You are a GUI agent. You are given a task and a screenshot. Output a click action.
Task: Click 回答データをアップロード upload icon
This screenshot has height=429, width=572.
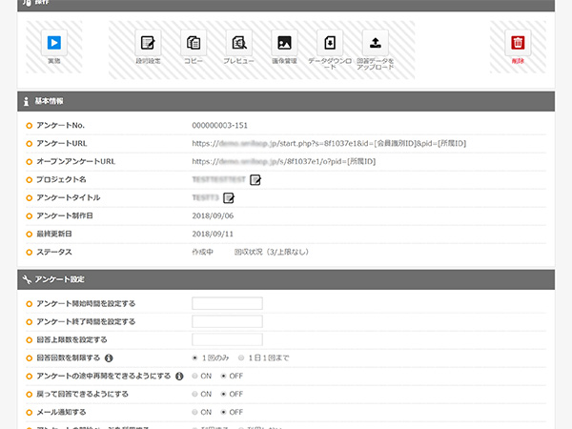(x=376, y=42)
